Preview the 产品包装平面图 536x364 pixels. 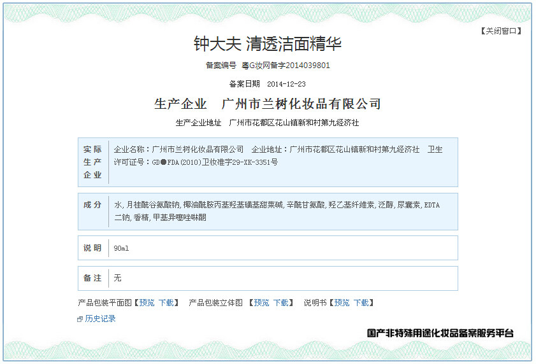point(147,303)
